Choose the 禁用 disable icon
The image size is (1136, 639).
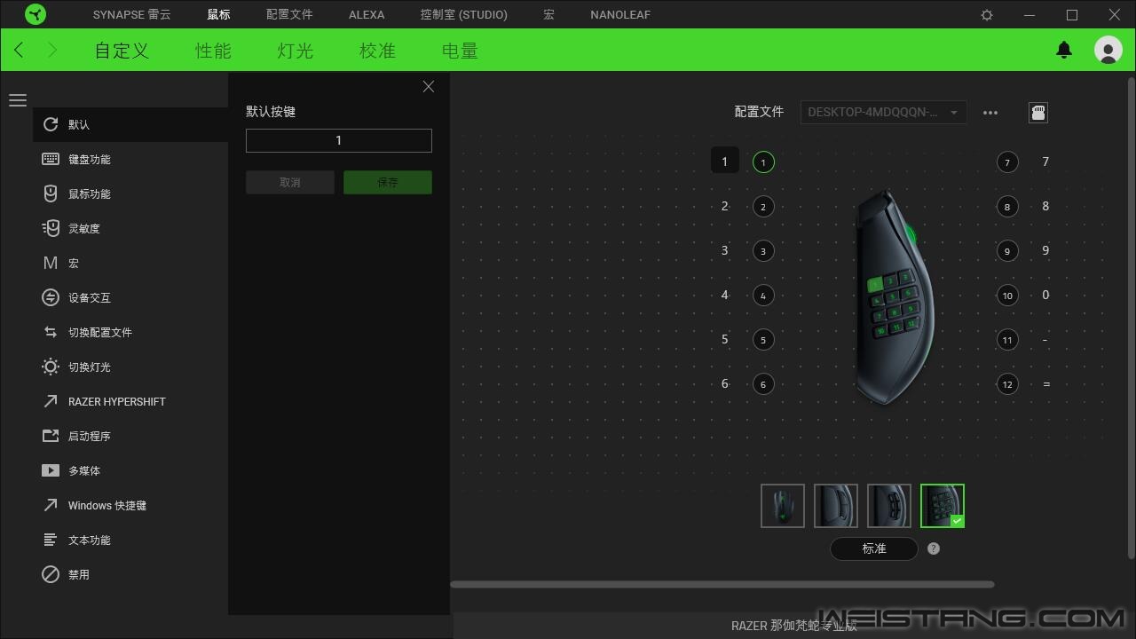click(51, 574)
